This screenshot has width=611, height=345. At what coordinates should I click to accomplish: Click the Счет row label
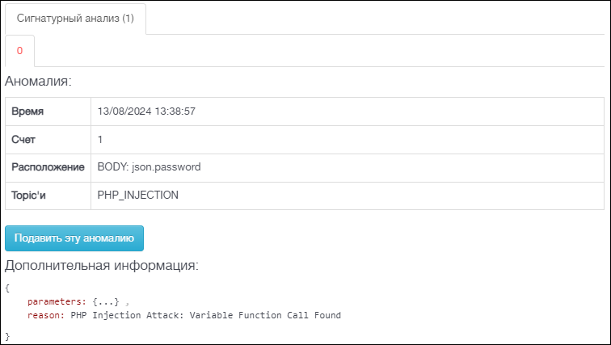[23, 140]
